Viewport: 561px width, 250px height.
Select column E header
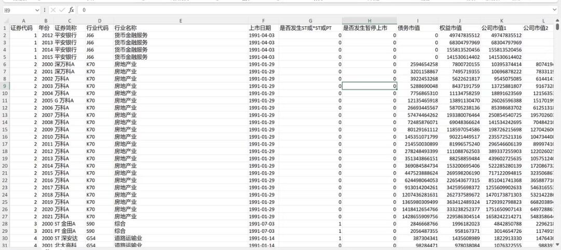181,20
